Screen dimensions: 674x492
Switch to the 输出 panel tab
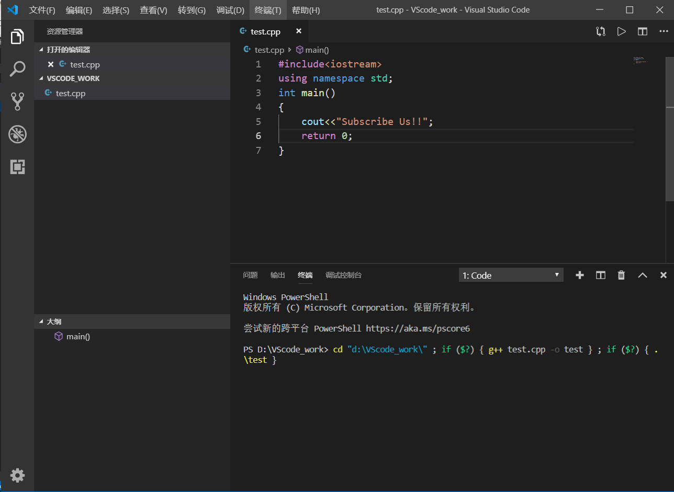coord(278,275)
